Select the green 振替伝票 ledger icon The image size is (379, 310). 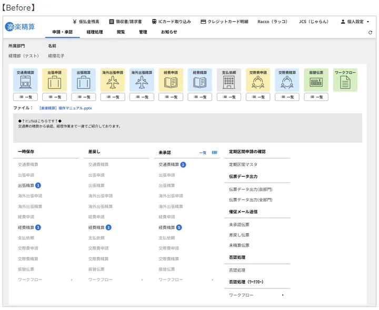coord(316,81)
